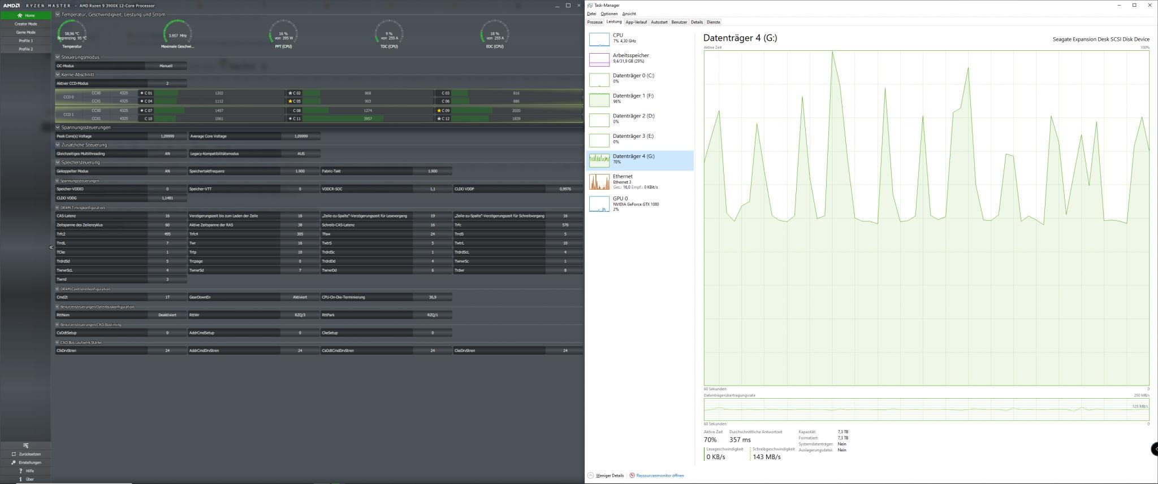The height and width of the screenshot is (484, 1158).
Task: Open the Optionen menu in Task-Manager
Action: [609, 14]
